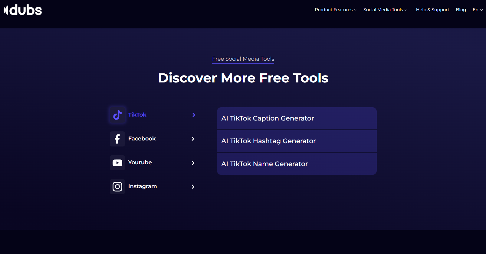Viewport: 486px width, 254px height.
Task: Select the Youtube play icon
Action: click(117, 163)
